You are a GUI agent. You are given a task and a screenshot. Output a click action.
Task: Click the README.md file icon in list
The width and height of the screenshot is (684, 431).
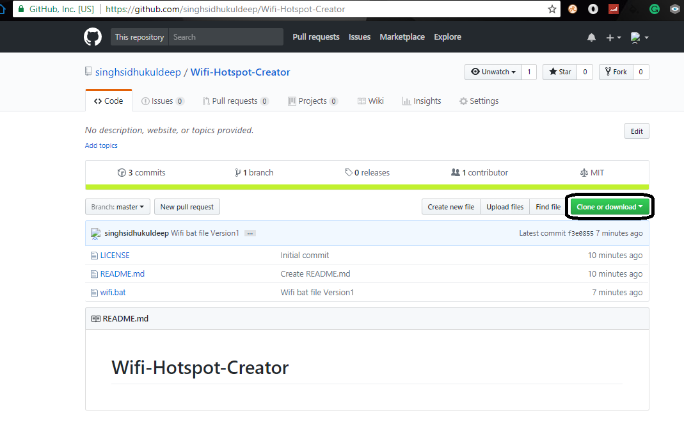pos(94,274)
